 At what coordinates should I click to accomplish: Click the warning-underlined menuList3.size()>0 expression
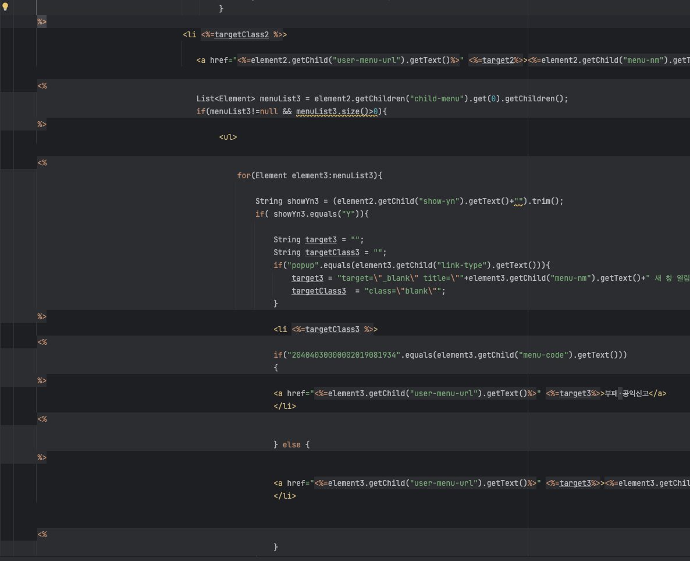337,111
